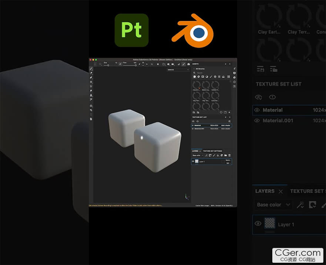
Task: Filter assets by Brushes icon
Action: (211, 77)
